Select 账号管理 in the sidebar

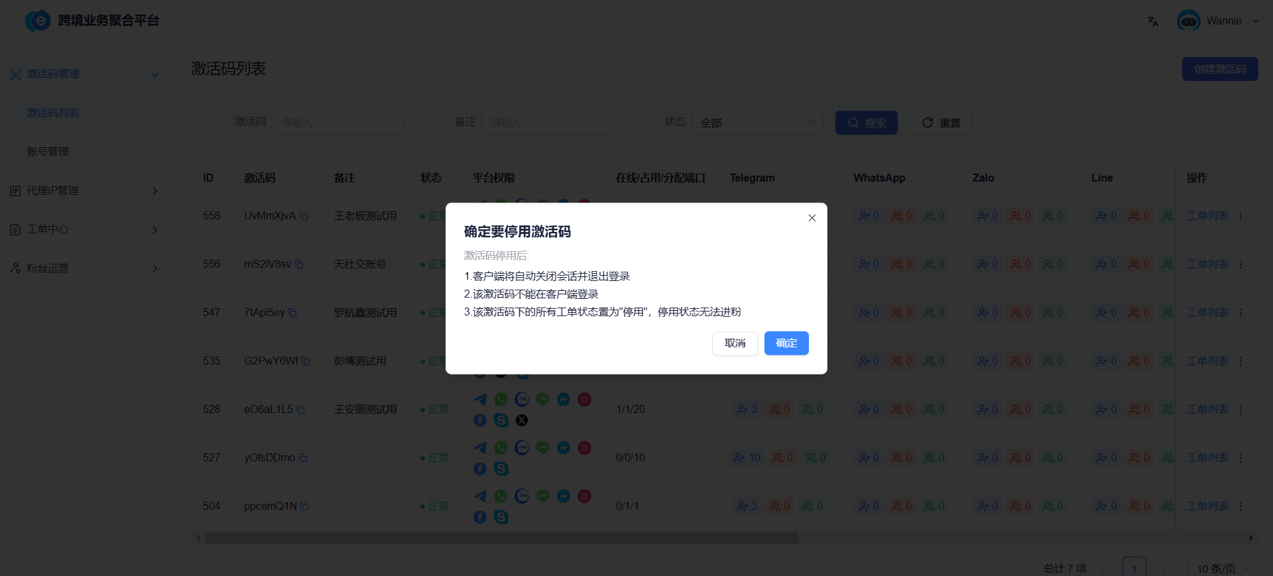(48, 152)
